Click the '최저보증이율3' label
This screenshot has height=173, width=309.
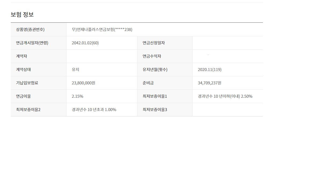click(155, 109)
